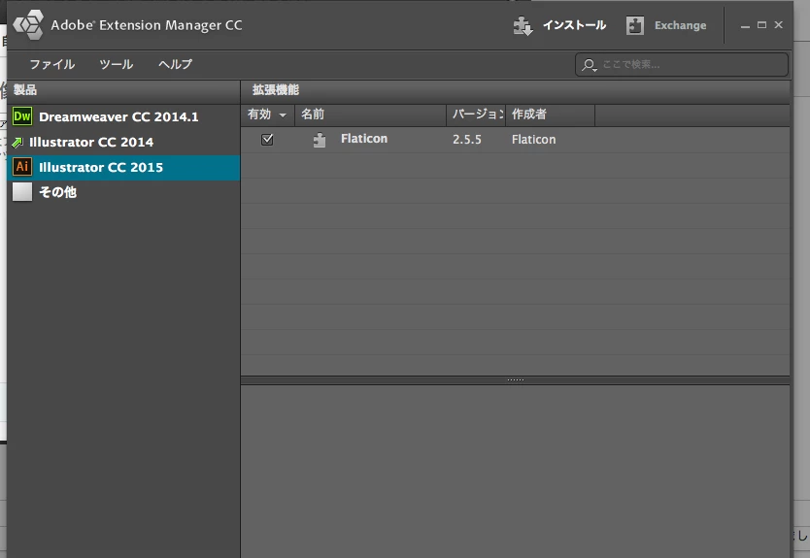Click version 2.5.5 cell
810x558 pixels.
coord(467,140)
